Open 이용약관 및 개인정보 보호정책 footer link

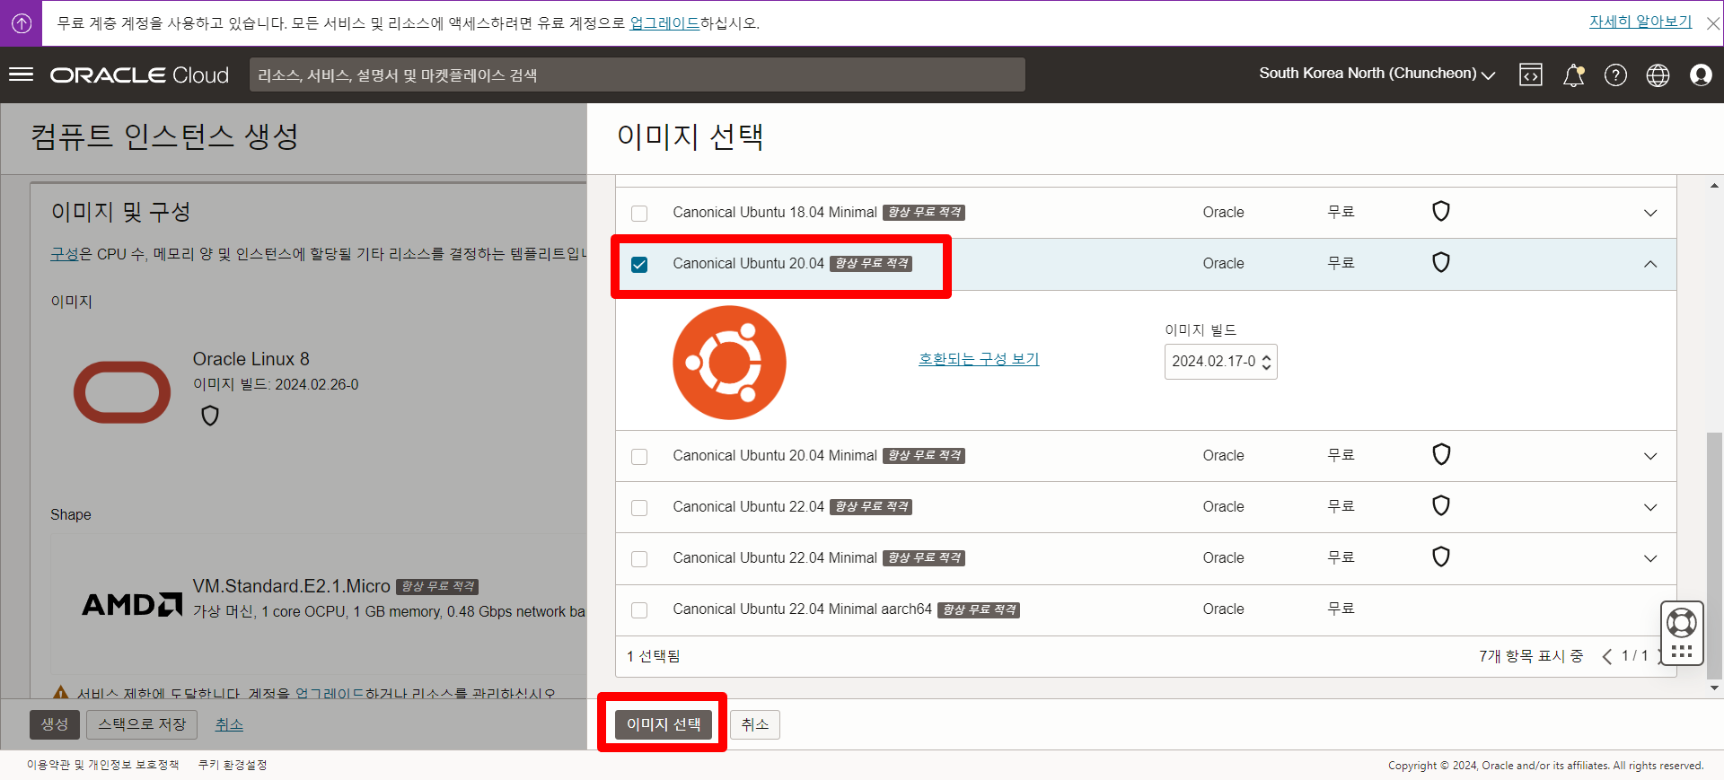(102, 765)
